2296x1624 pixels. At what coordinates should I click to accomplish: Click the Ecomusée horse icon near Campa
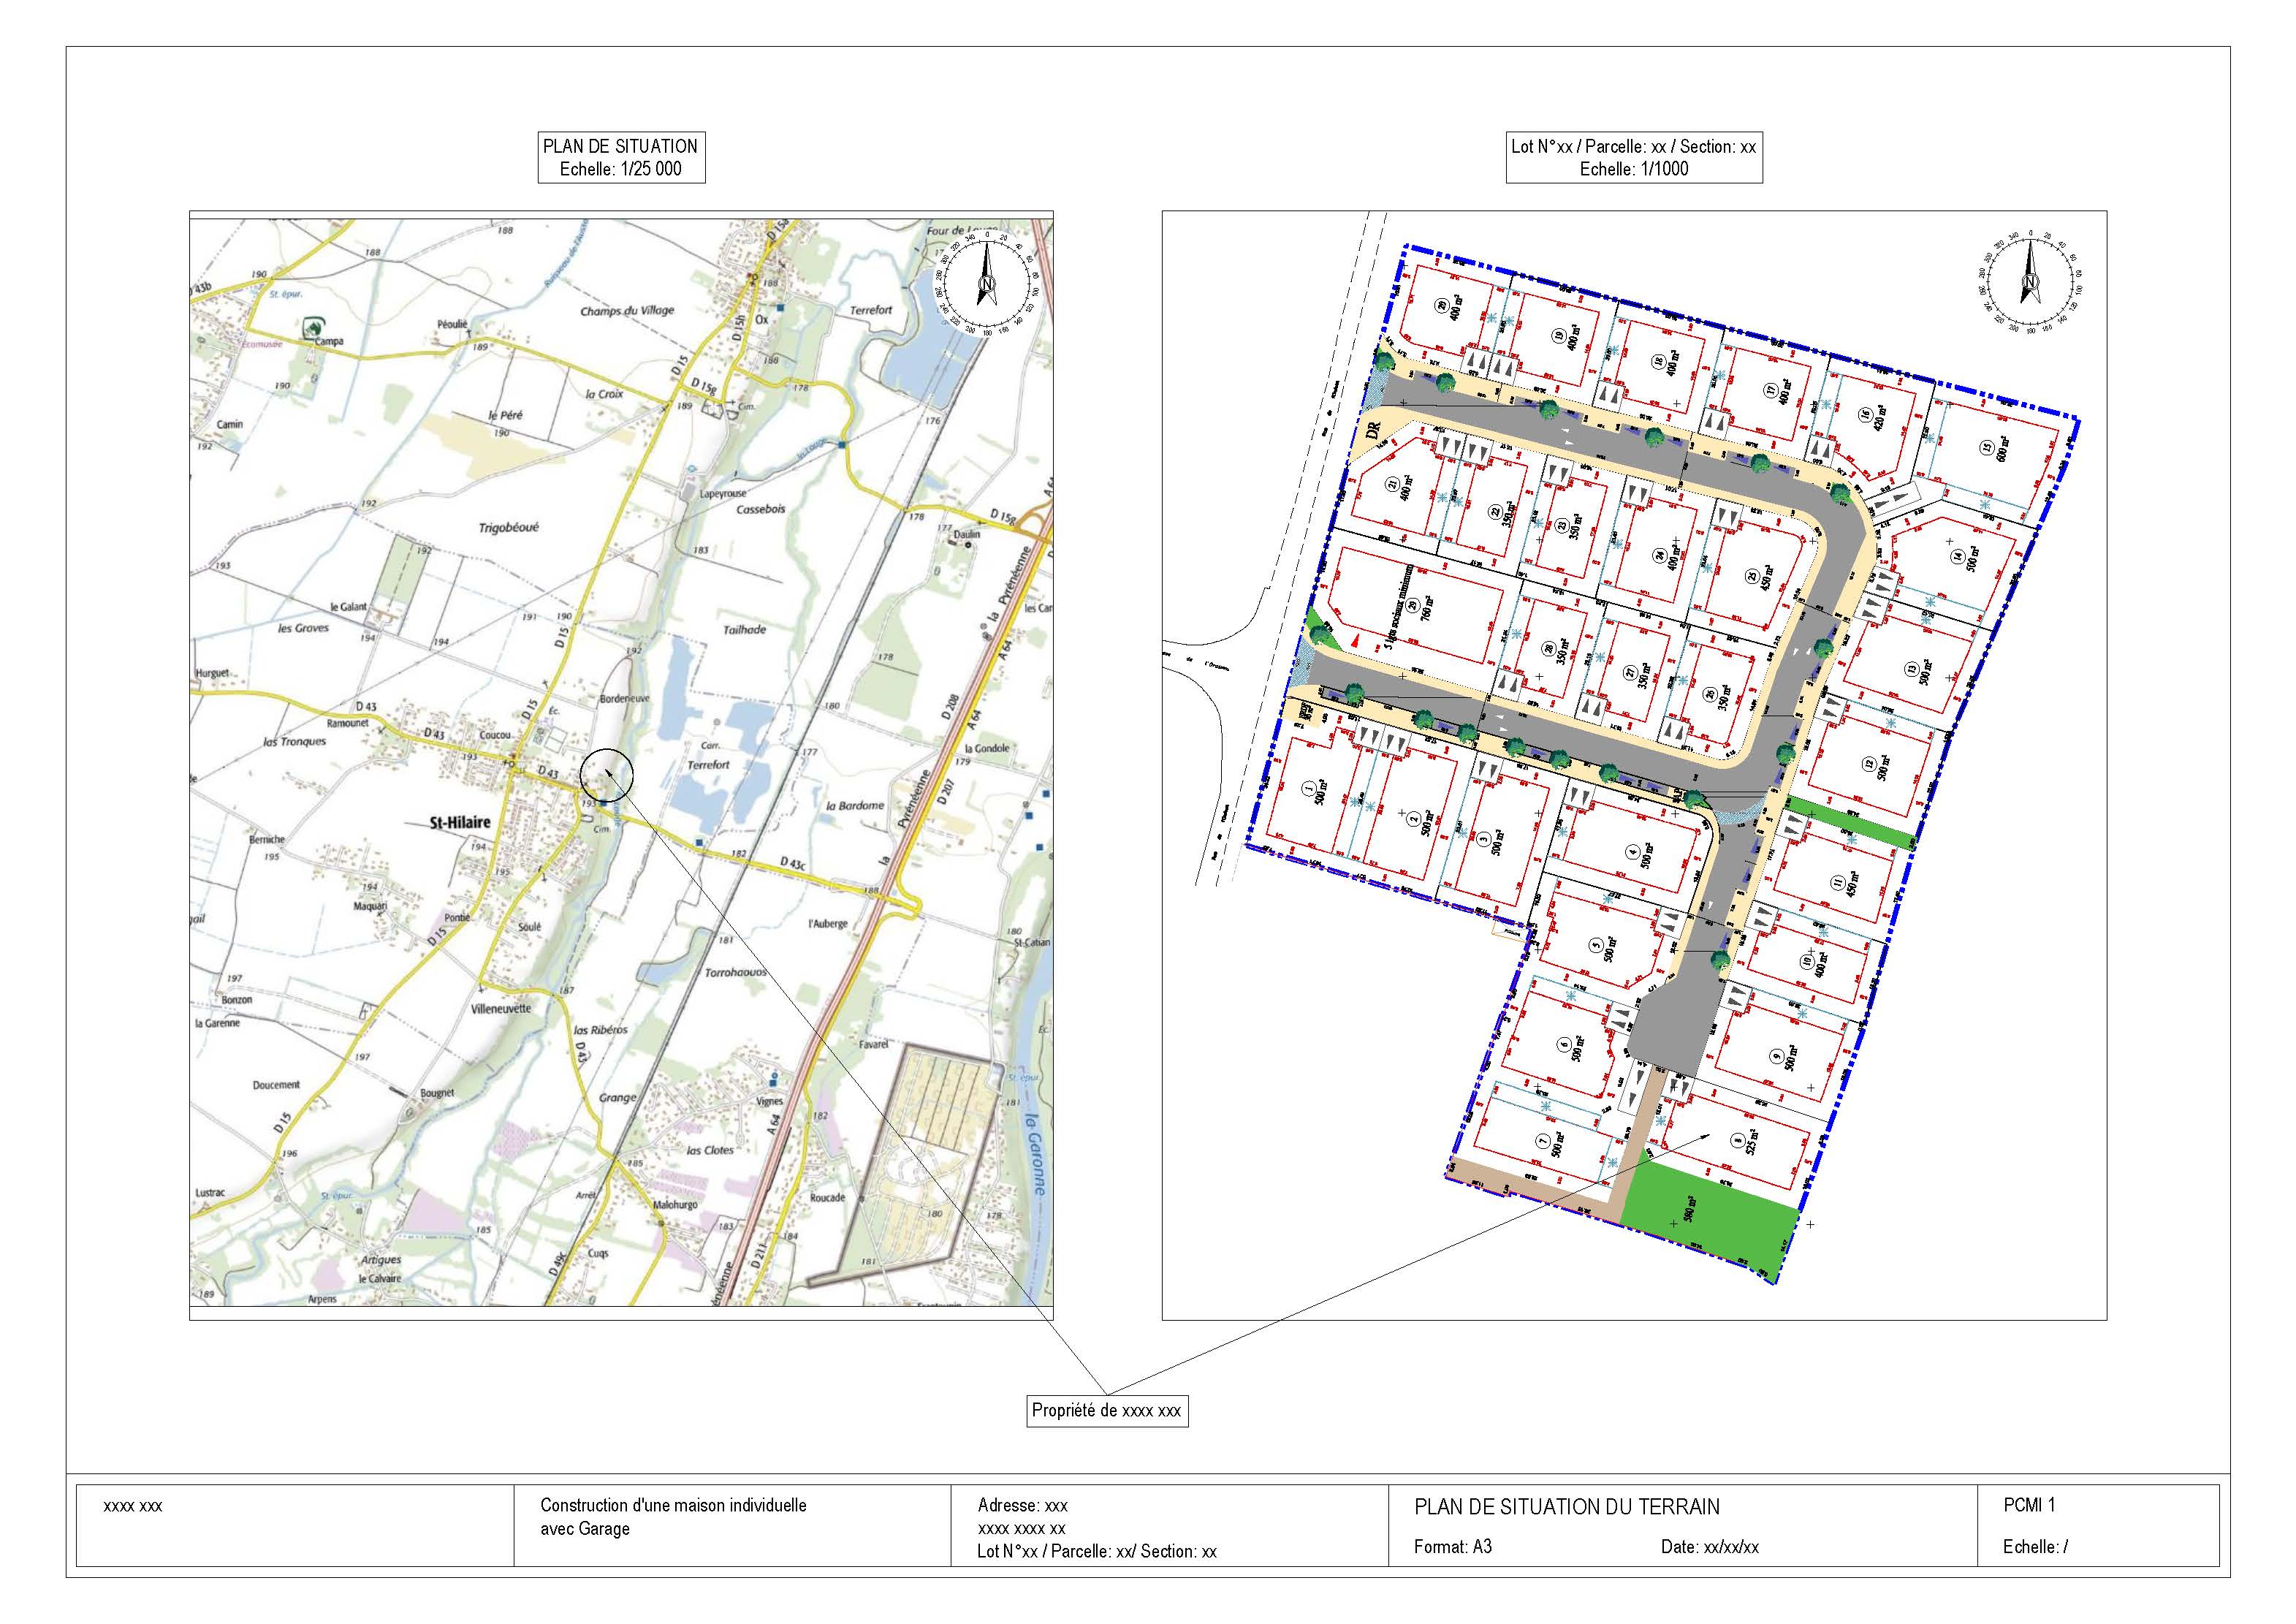pyautogui.click(x=314, y=327)
